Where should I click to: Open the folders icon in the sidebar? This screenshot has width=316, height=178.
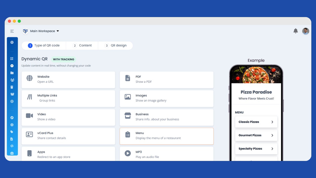[12, 73]
